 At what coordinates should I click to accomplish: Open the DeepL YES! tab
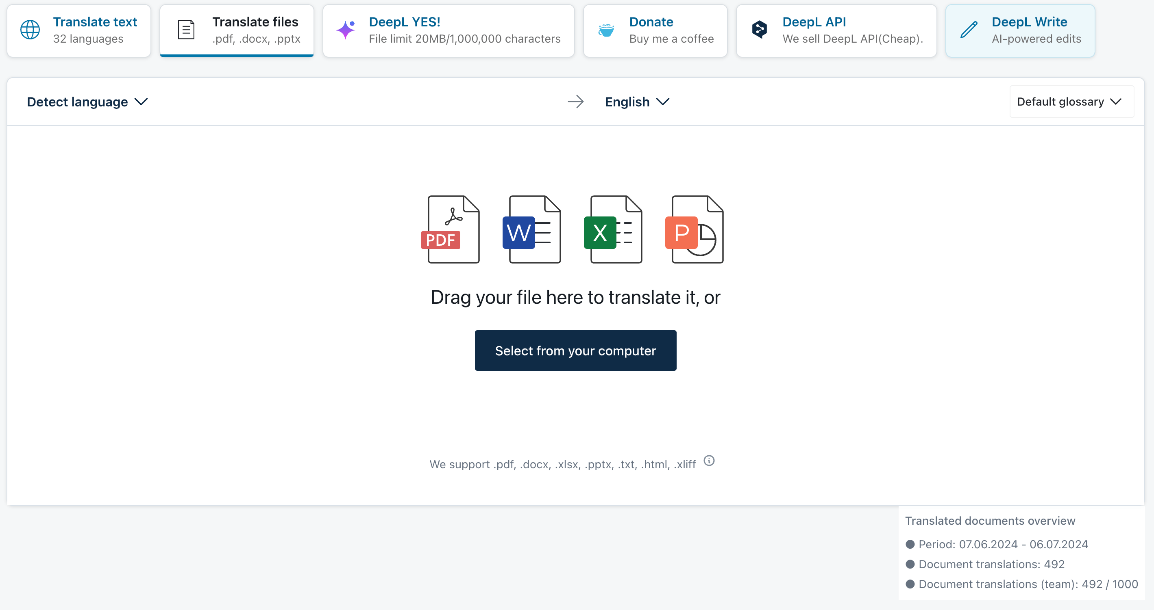tap(449, 30)
